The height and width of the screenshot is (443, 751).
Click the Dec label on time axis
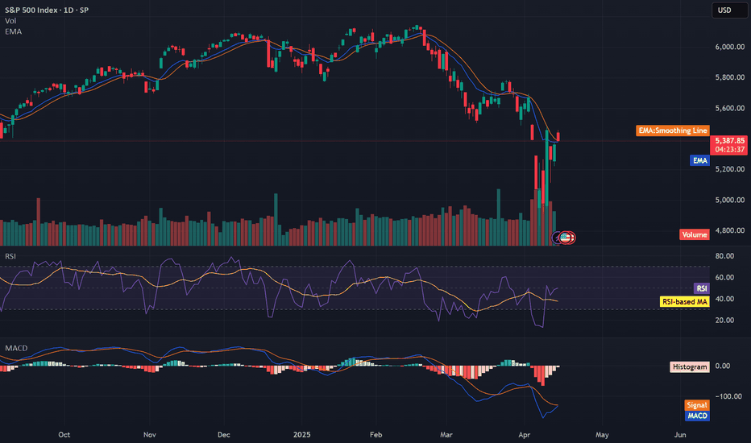click(224, 435)
